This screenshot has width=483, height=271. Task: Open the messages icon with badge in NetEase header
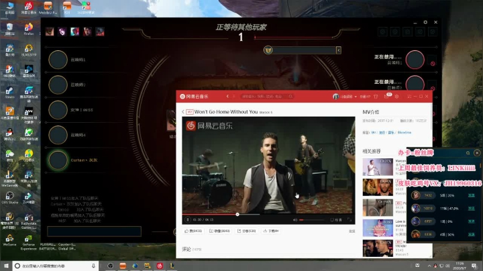click(x=386, y=97)
